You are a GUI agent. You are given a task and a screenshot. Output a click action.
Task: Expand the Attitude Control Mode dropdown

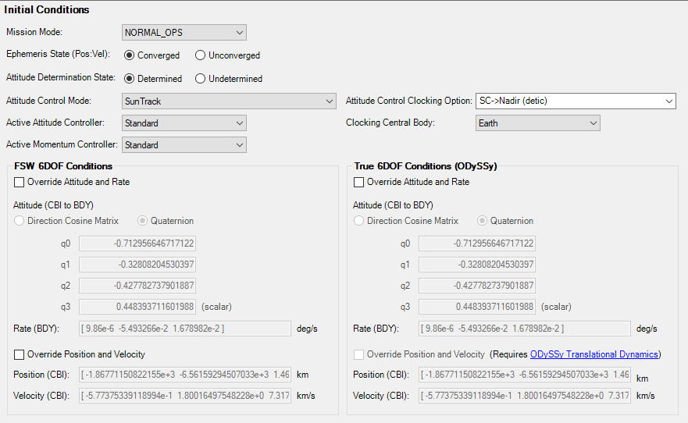pyautogui.click(x=230, y=101)
